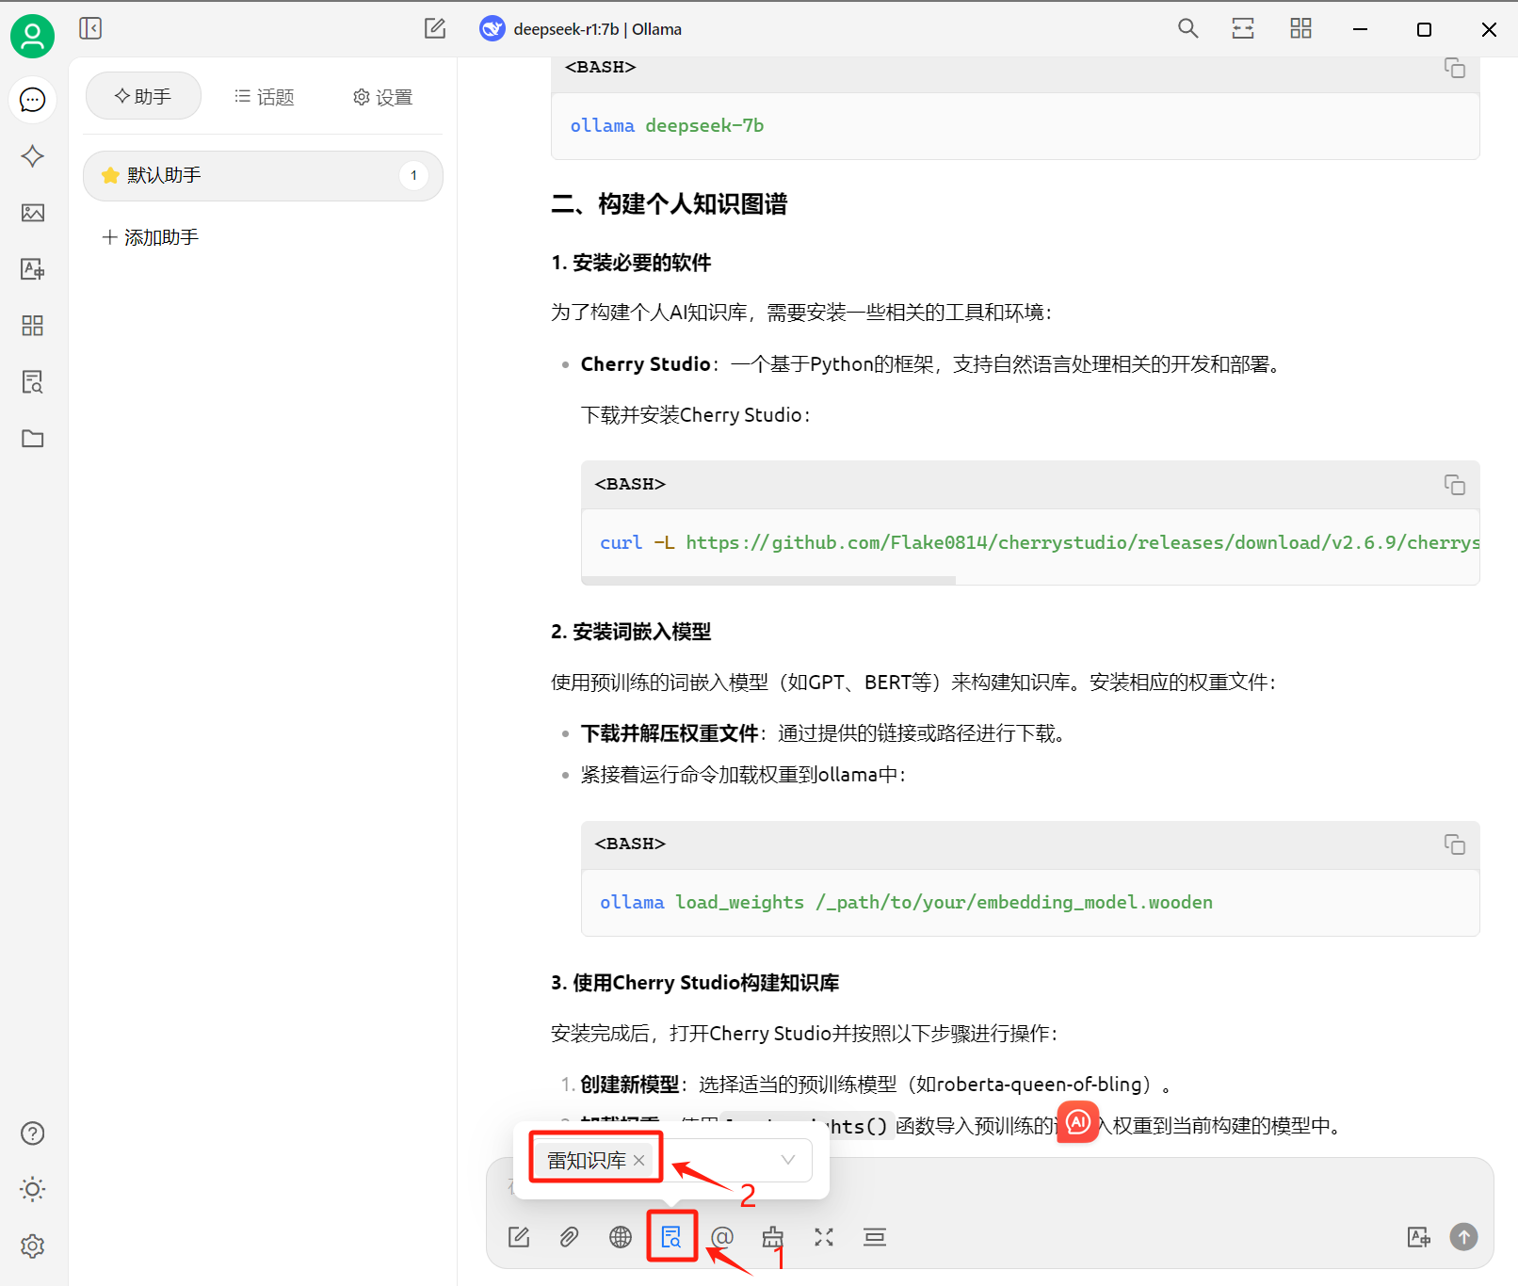
Task: Click the heading 3. 使用Cherry Studio构建知识库
Action: 695,983
